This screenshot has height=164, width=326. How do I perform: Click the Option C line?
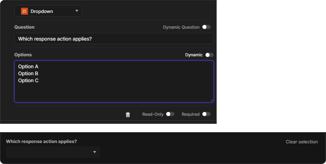click(x=28, y=80)
